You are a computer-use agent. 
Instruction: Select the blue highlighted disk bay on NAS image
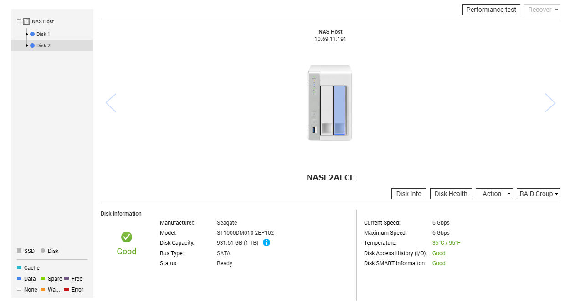tap(339, 110)
